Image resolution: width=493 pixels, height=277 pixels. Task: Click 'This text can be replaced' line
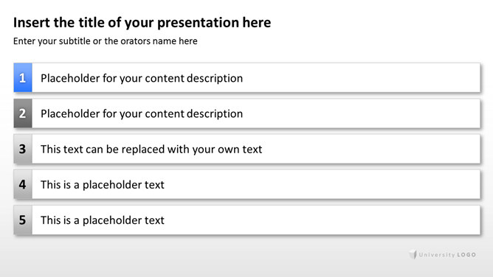[151, 149]
